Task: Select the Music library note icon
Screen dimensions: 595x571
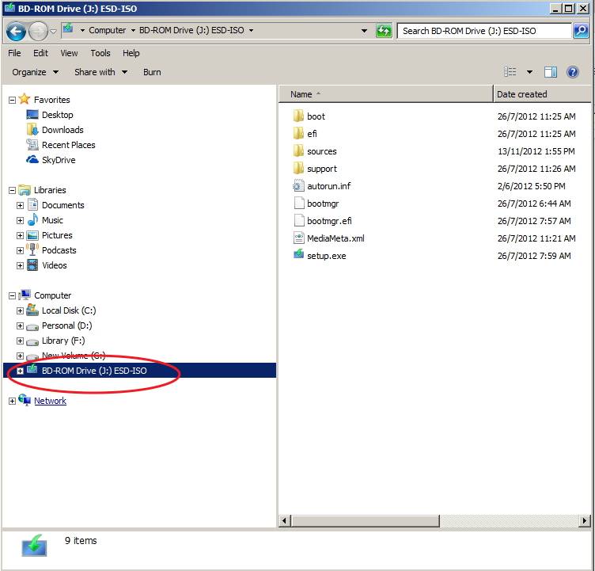Action: pyautogui.click(x=33, y=219)
